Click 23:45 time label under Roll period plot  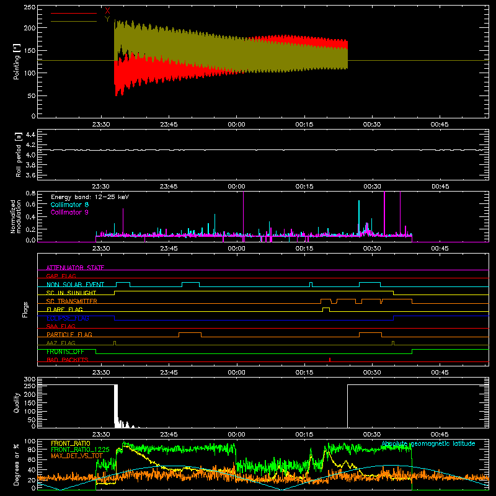pyautogui.click(x=169, y=187)
